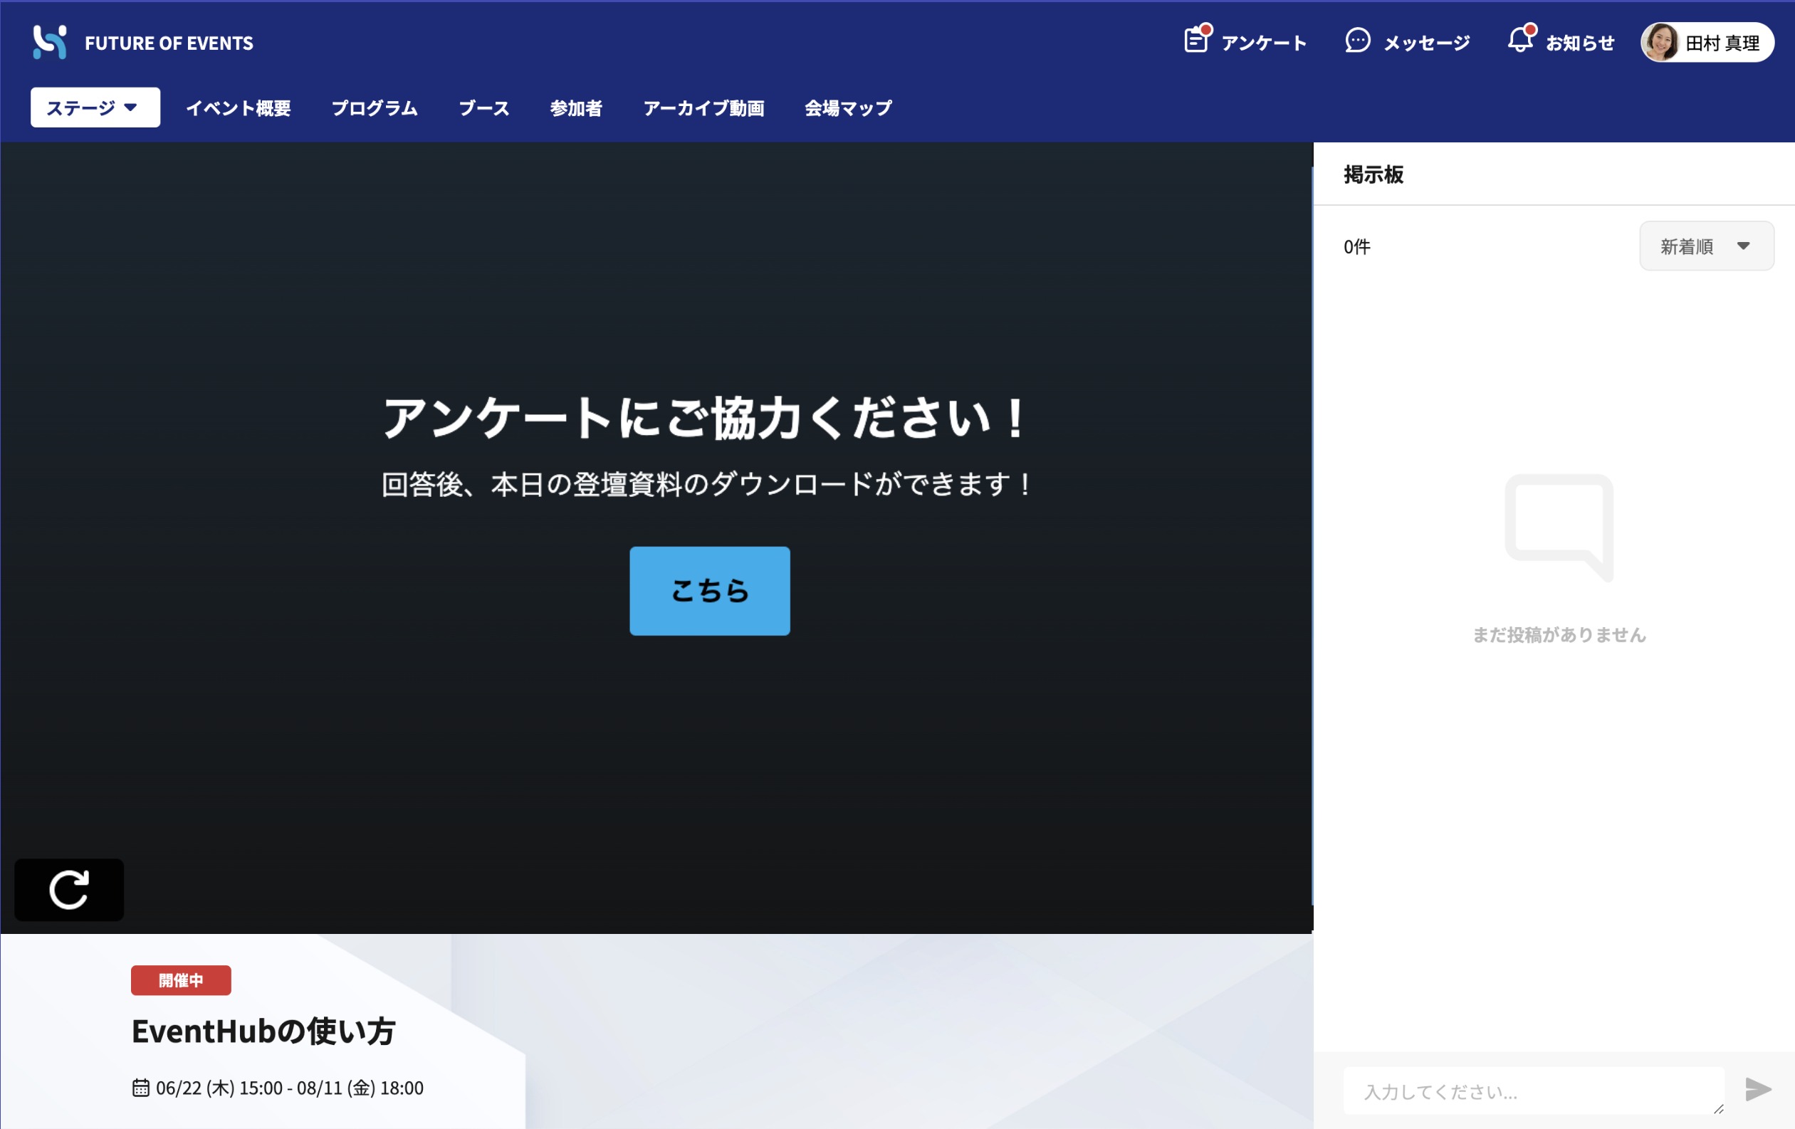The height and width of the screenshot is (1129, 1795).
Task: Open the 新着順 sort dropdown
Action: tap(1706, 246)
